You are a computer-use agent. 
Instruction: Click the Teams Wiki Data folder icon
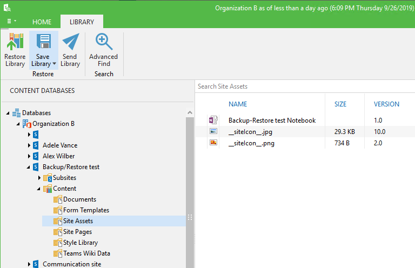(58, 253)
